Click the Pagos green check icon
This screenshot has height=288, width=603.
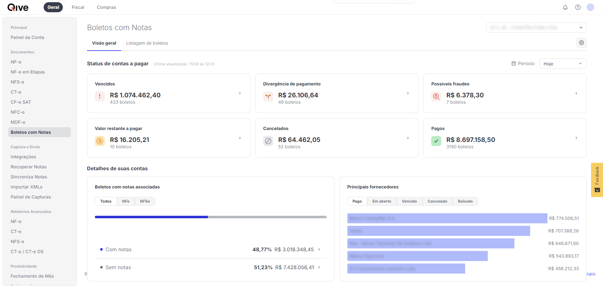(436, 141)
